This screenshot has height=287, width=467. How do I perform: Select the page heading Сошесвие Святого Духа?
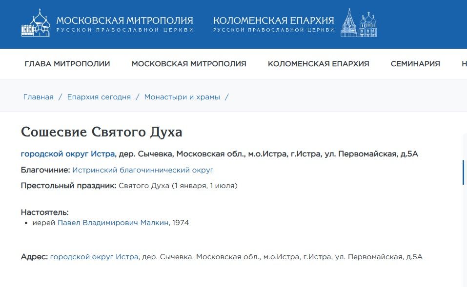[102, 131]
